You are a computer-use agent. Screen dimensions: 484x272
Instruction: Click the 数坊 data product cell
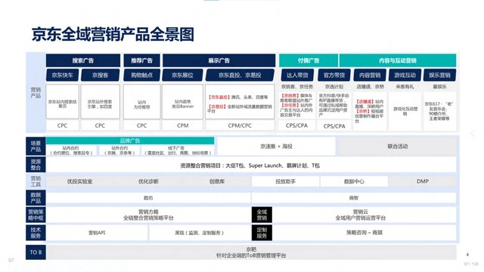click(x=148, y=198)
